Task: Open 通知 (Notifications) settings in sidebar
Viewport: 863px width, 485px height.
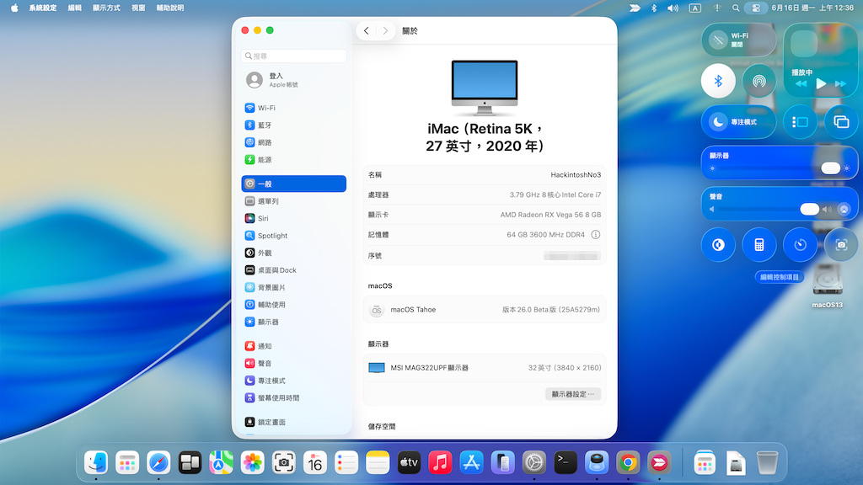Action: (x=293, y=346)
